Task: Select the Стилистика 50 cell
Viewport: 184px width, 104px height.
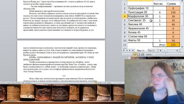Action: 140,36
